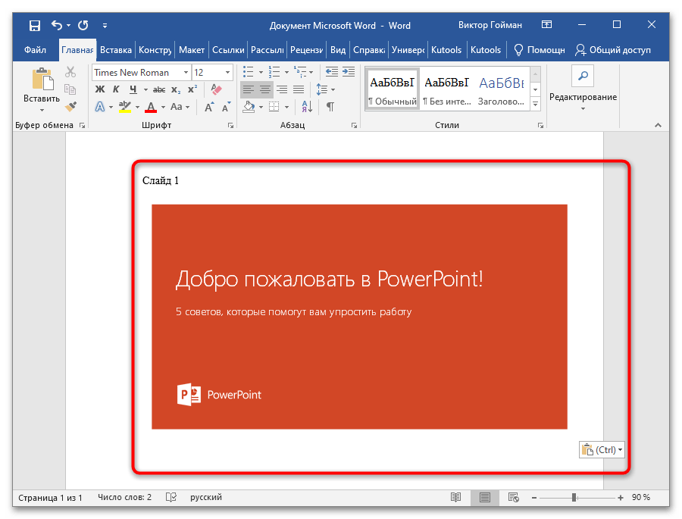Toggle italic (К) formatting
This screenshot has height=519, width=682.
tap(116, 89)
